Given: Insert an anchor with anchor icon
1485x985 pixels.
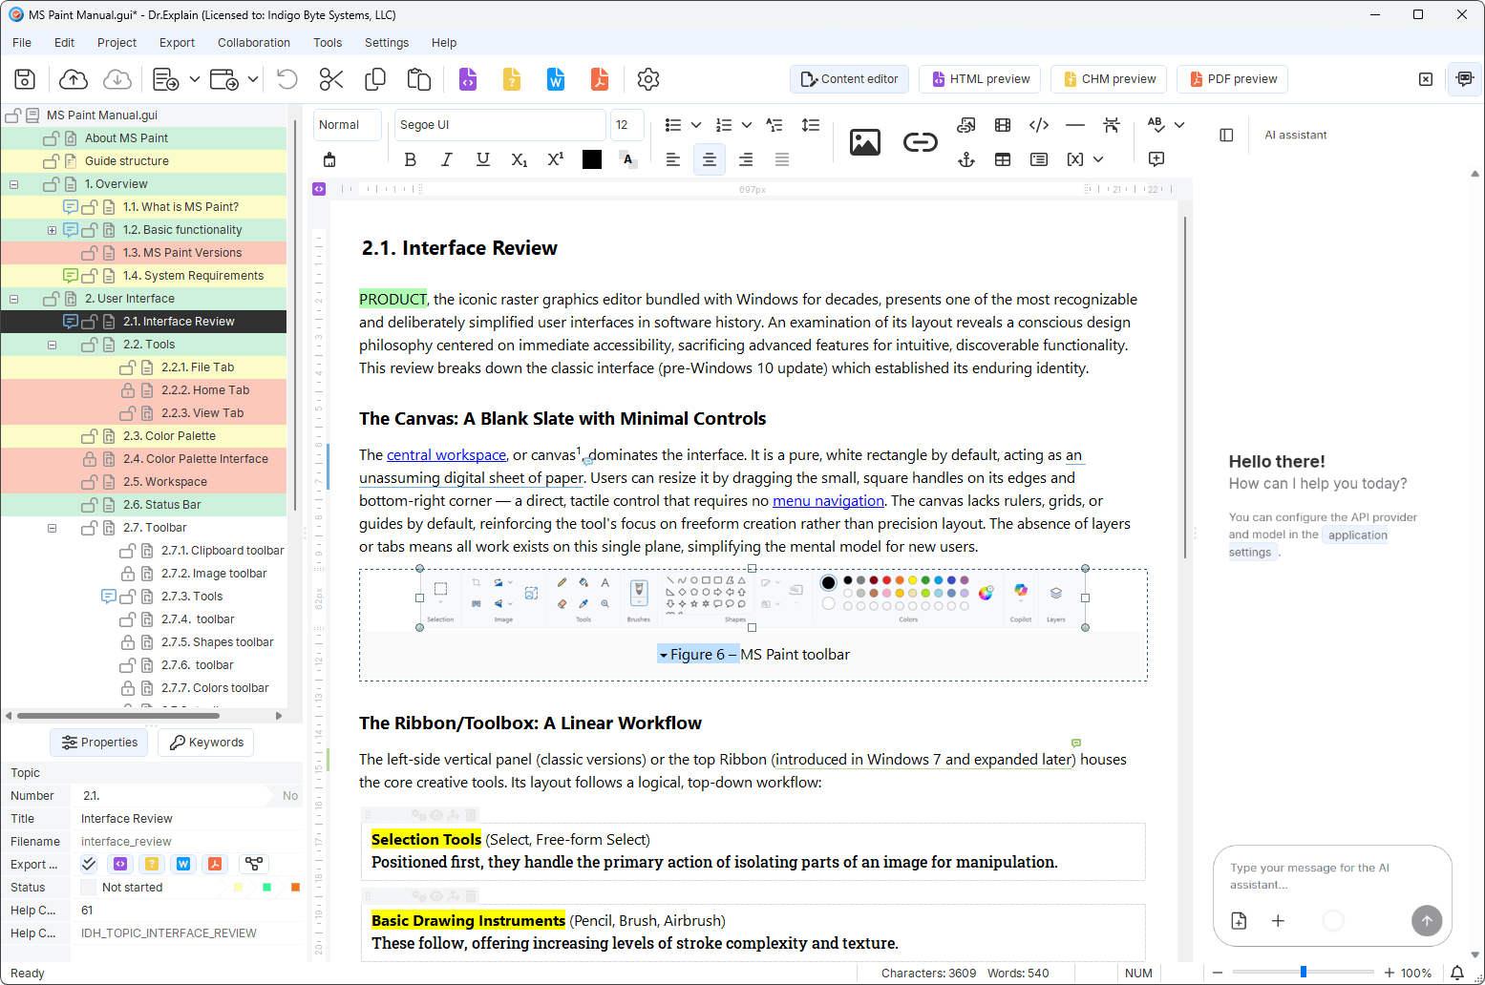Looking at the screenshot, I should pos(966,159).
